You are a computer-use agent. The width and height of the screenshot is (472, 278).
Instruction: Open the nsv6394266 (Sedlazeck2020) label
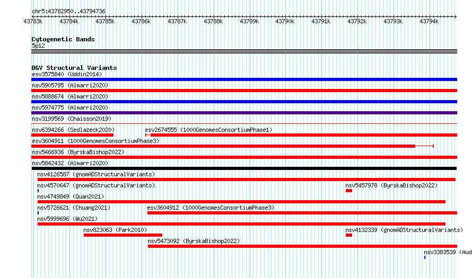73,130
